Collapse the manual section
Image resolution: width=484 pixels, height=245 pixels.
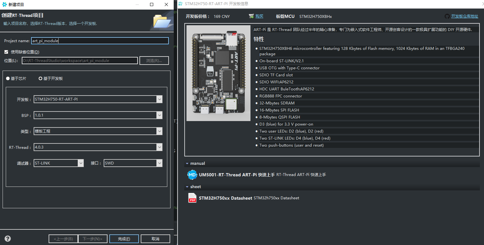tap(187, 163)
